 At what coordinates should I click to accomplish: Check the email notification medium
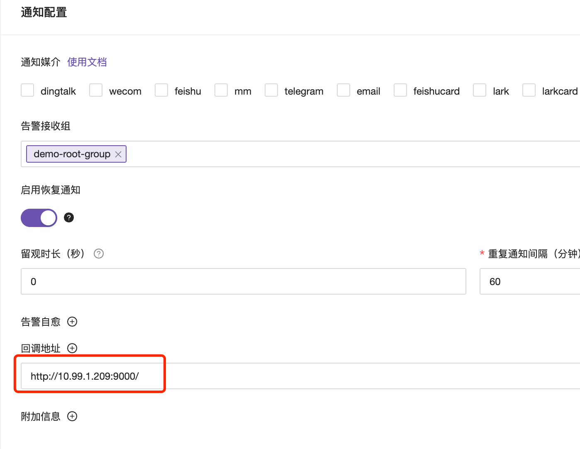click(x=344, y=90)
